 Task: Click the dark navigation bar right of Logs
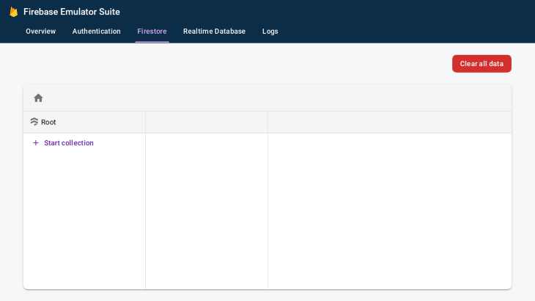(406, 32)
